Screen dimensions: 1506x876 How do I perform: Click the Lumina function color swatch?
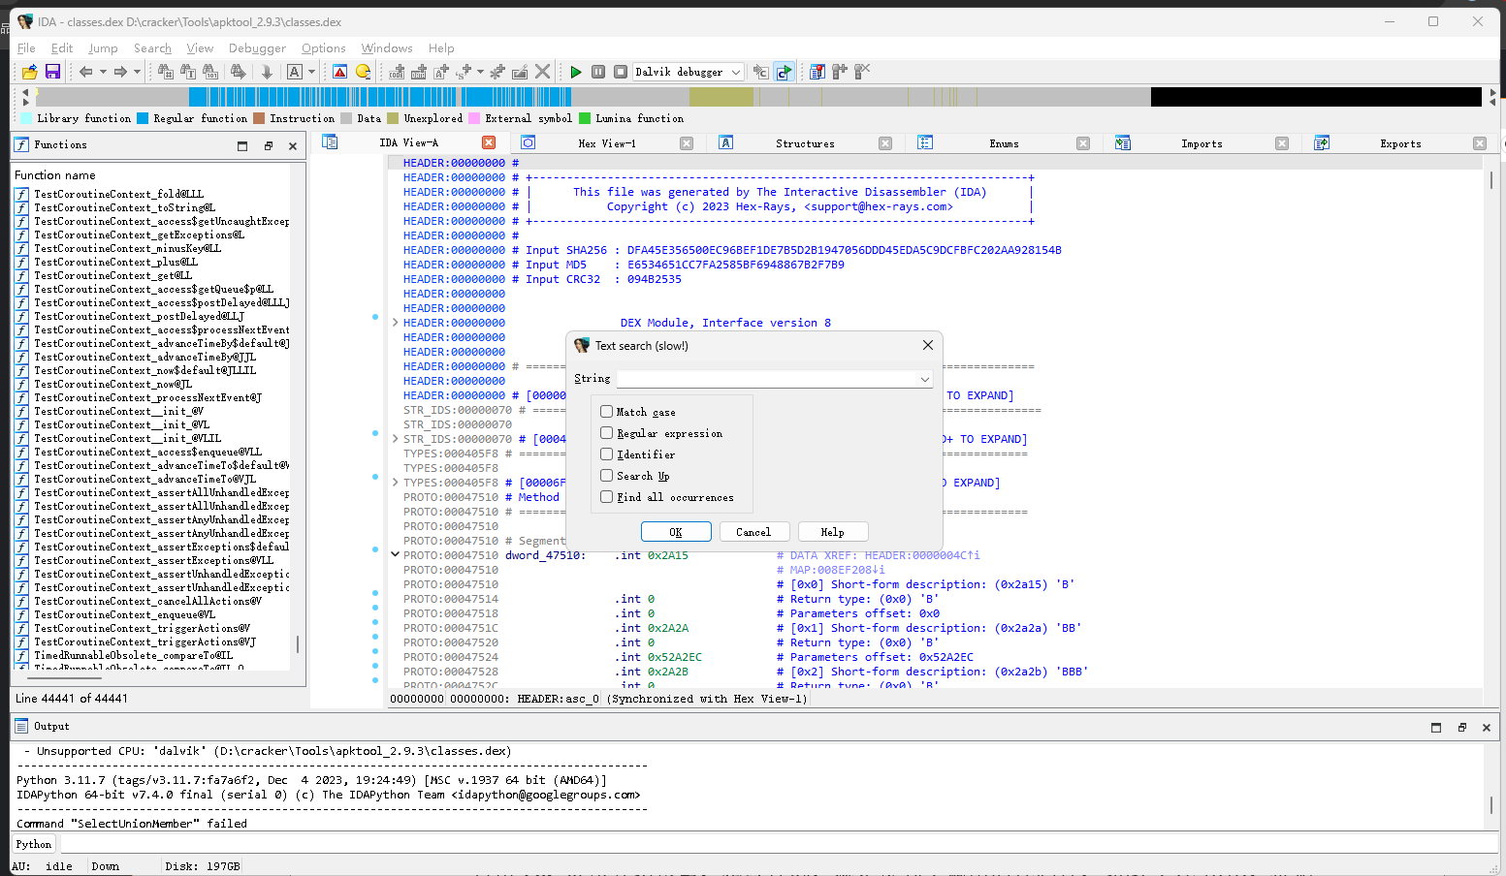[585, 118]
